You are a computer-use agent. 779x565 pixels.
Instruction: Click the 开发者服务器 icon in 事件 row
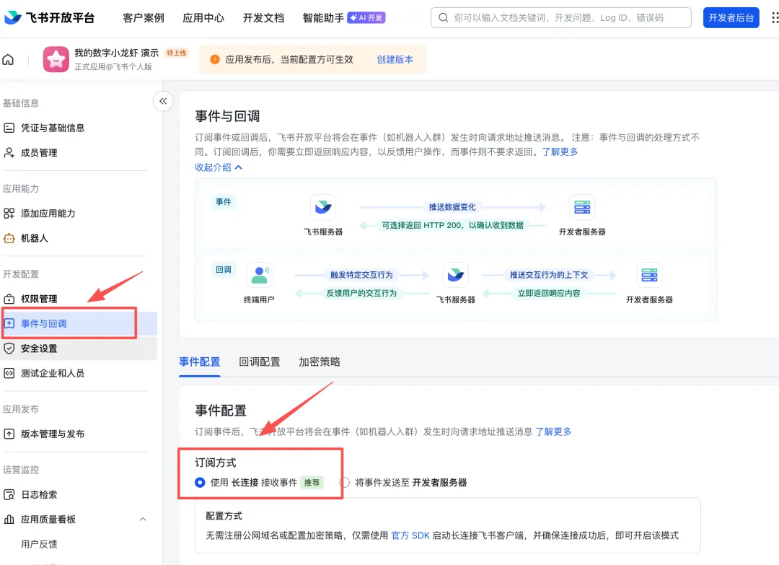point(582,206)
